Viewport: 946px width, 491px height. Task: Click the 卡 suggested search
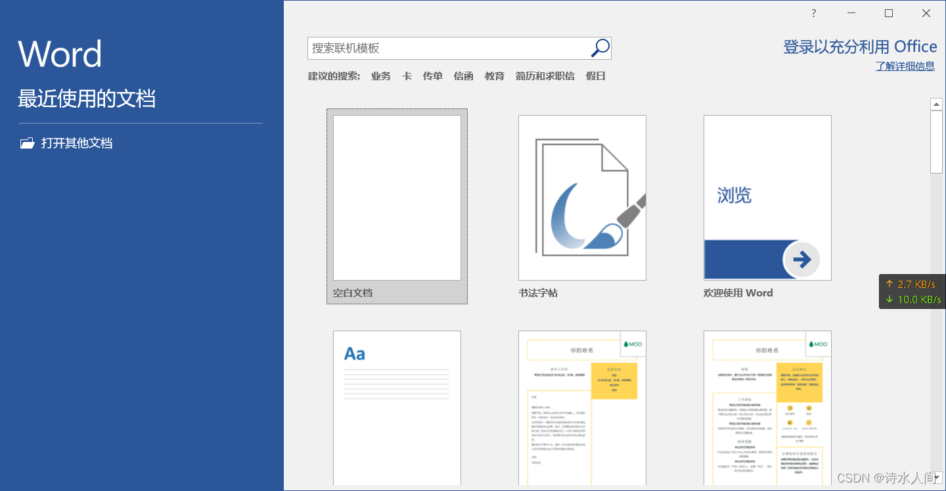(407, 76)
